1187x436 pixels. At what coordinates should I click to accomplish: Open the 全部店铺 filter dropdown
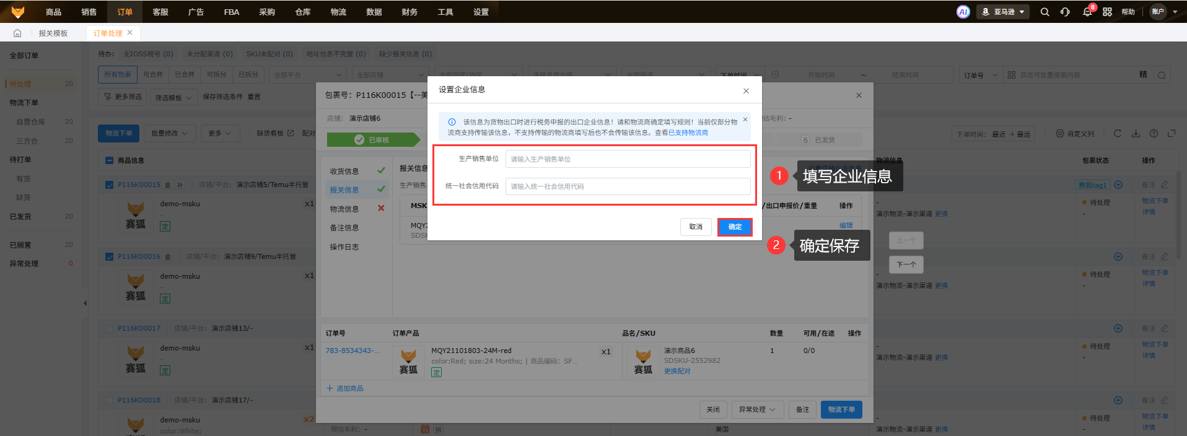tap(391, 75)
